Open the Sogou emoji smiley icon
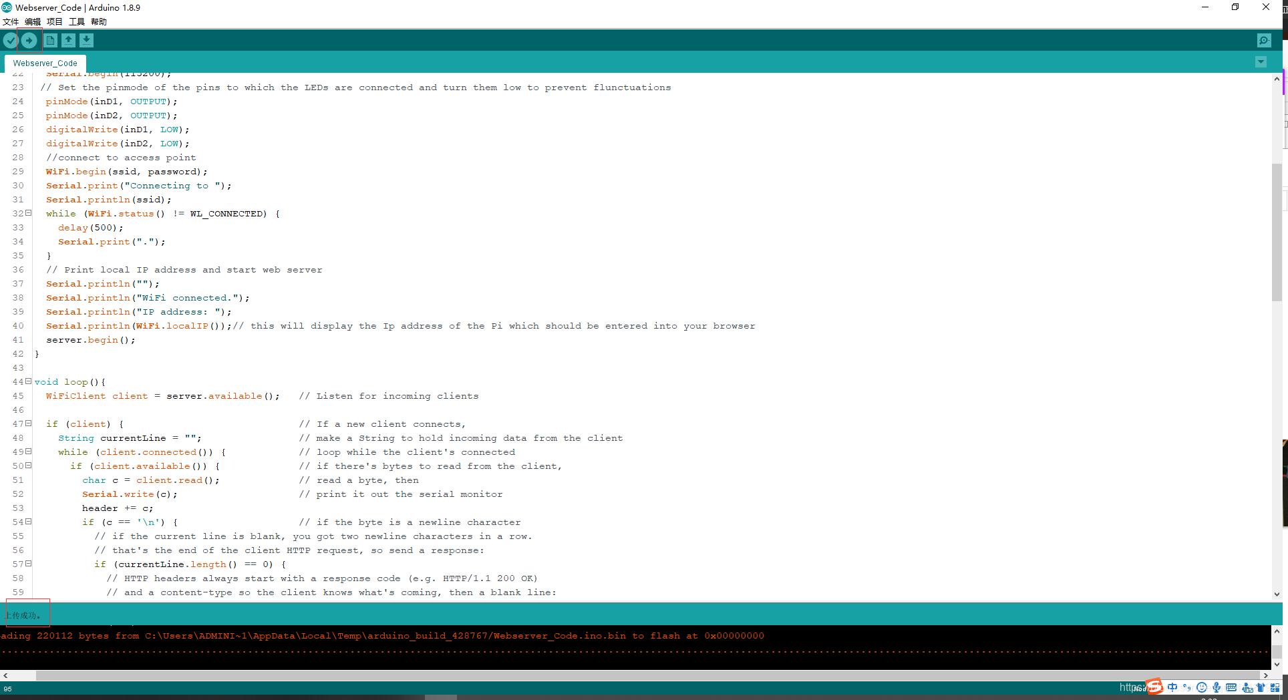The image size is (1288, 700). pos(1202,687)
